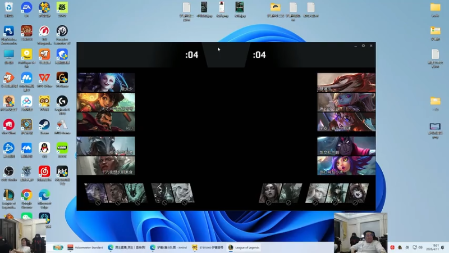Screen dimensions: 449x253
Task: Open the MTG Arena desktop shortcut
Action: (62, 126)
